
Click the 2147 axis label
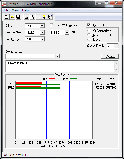click(54, 143)
